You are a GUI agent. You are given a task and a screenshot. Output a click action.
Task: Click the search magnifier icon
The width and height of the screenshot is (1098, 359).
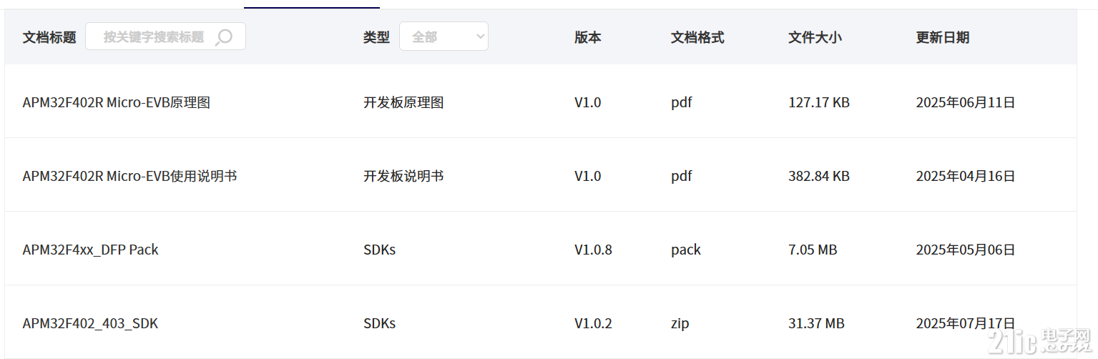224,37
